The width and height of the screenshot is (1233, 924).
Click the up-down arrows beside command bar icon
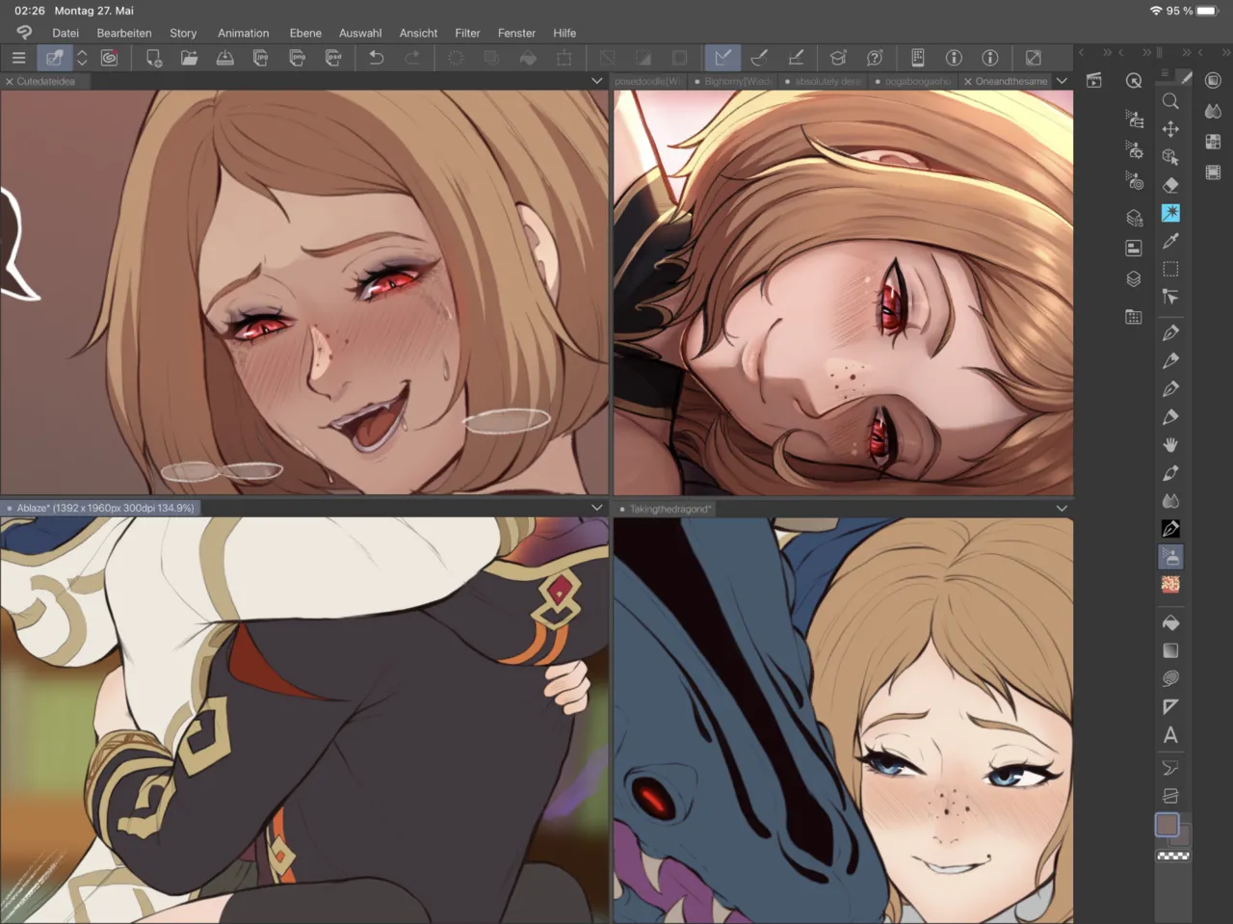click(x=82, y=58)
